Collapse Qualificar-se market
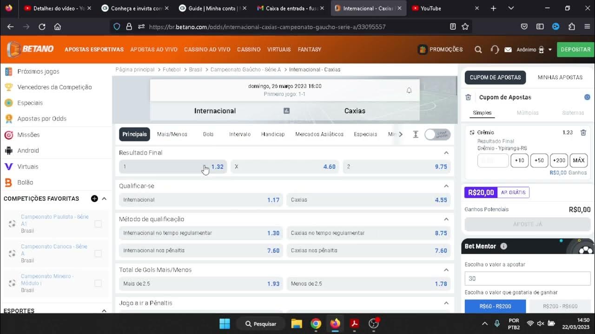595x334 pixels. click(x=446, y=186)
